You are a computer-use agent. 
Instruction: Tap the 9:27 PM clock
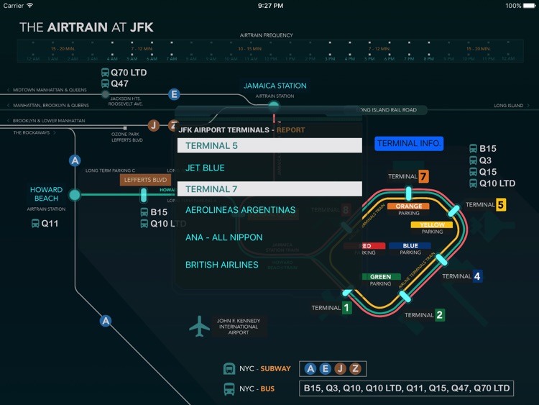[x=270, y=6]
